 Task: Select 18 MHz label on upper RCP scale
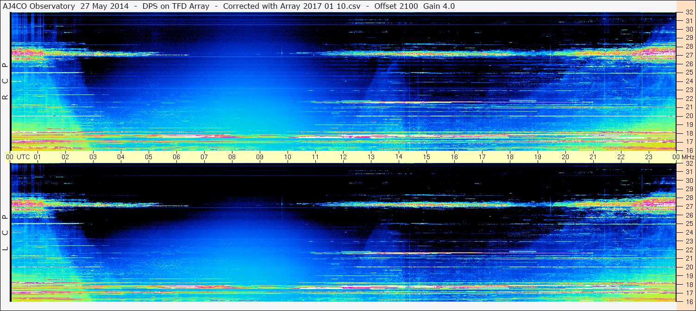(689, 133)
